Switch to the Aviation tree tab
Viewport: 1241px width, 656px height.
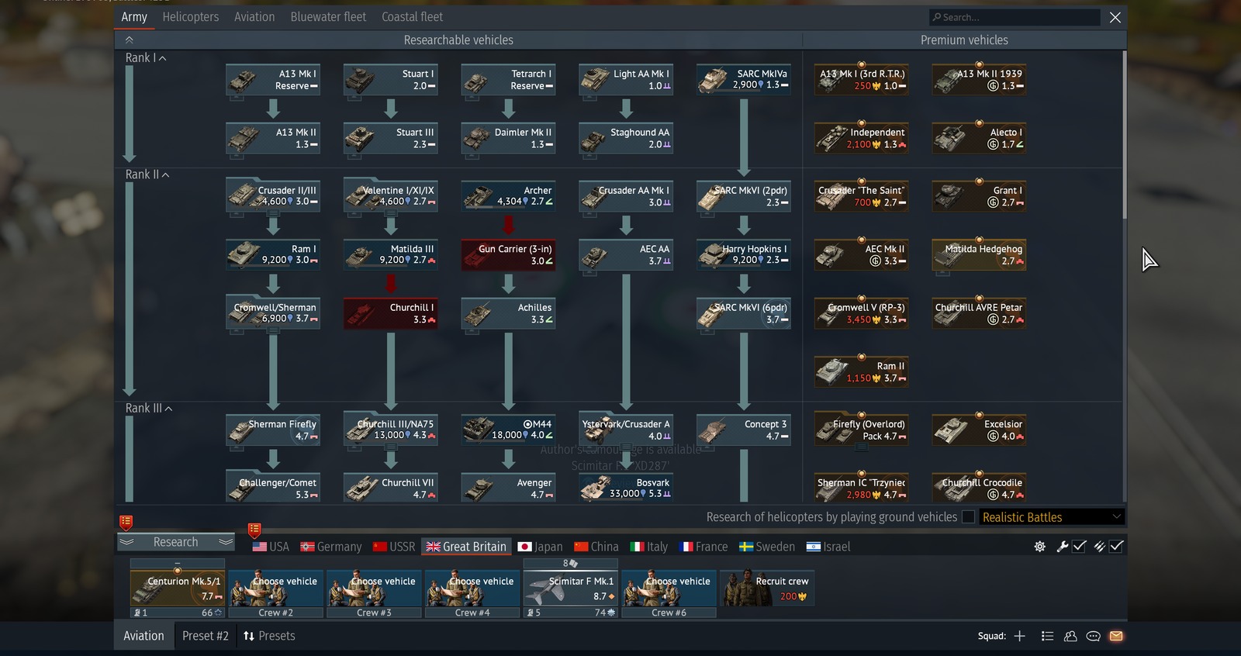[x=254, y=17]
